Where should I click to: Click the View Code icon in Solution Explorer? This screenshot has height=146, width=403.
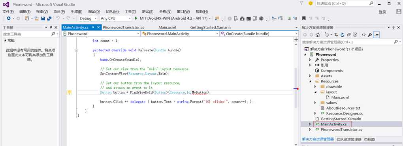363,35
